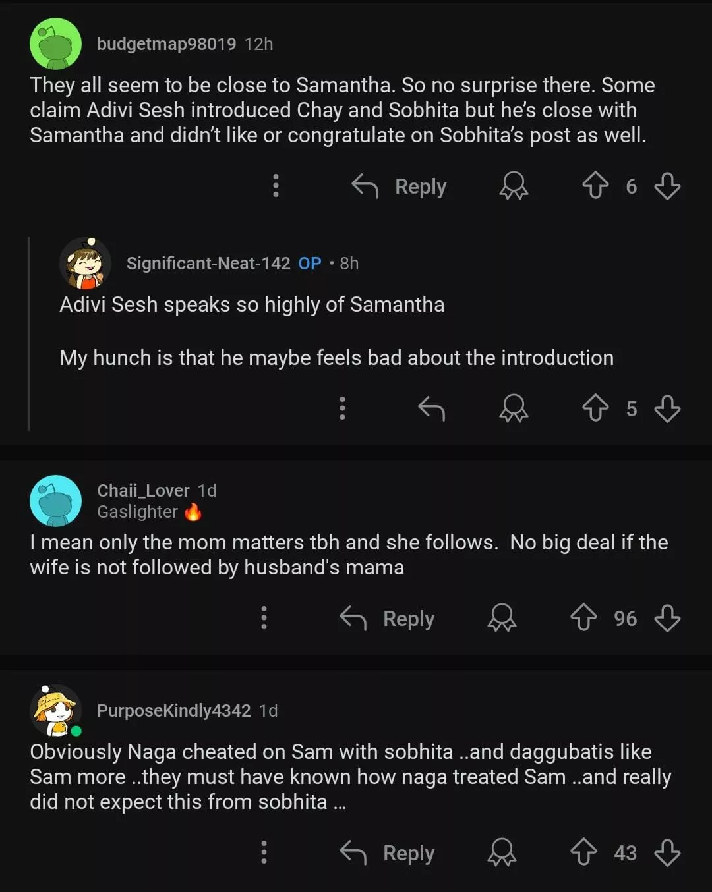The height and width of the screenshot is (892, 712).
Task: Upvote Significant-Neat-142's reply
Action: coord(595,408)
